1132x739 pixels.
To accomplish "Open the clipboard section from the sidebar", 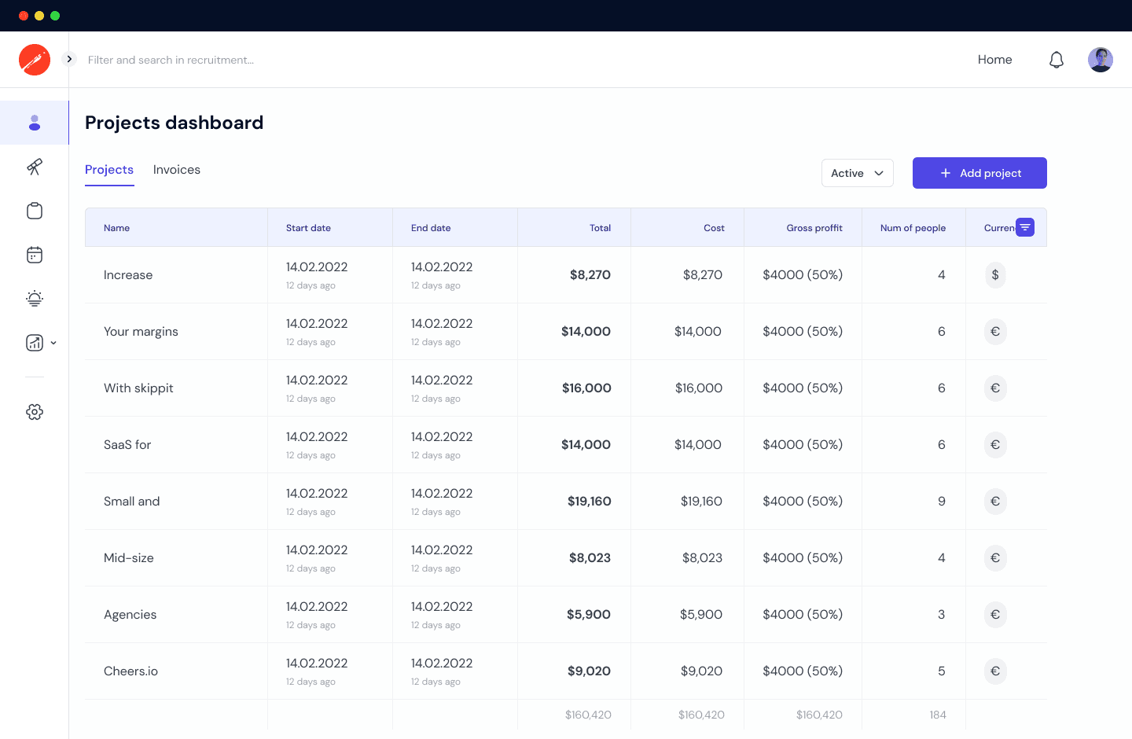I will tap(35, 211).
